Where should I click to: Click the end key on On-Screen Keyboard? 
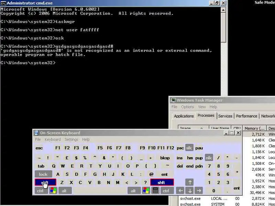[x=190, y=166]
